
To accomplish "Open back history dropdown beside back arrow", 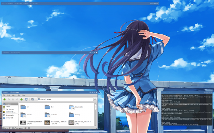I will [x=9, y=99].
